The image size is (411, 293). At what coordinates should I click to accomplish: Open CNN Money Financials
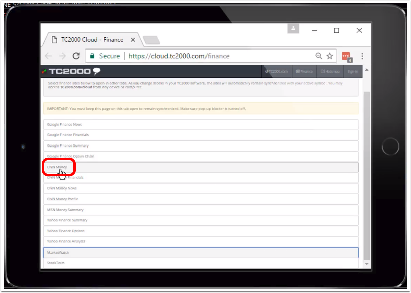coord(201,178)
